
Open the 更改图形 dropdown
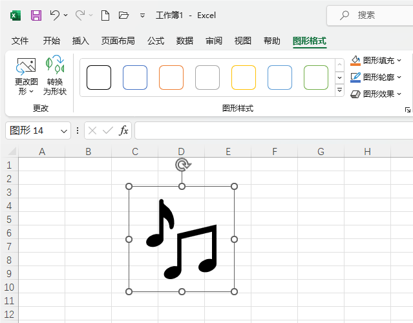click(26, 76)
